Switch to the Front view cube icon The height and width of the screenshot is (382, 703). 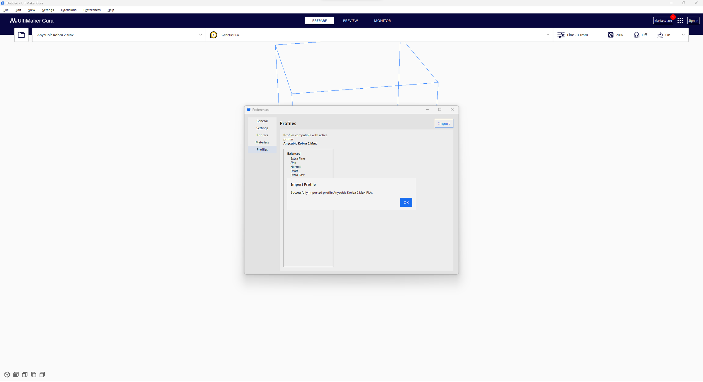16,374
